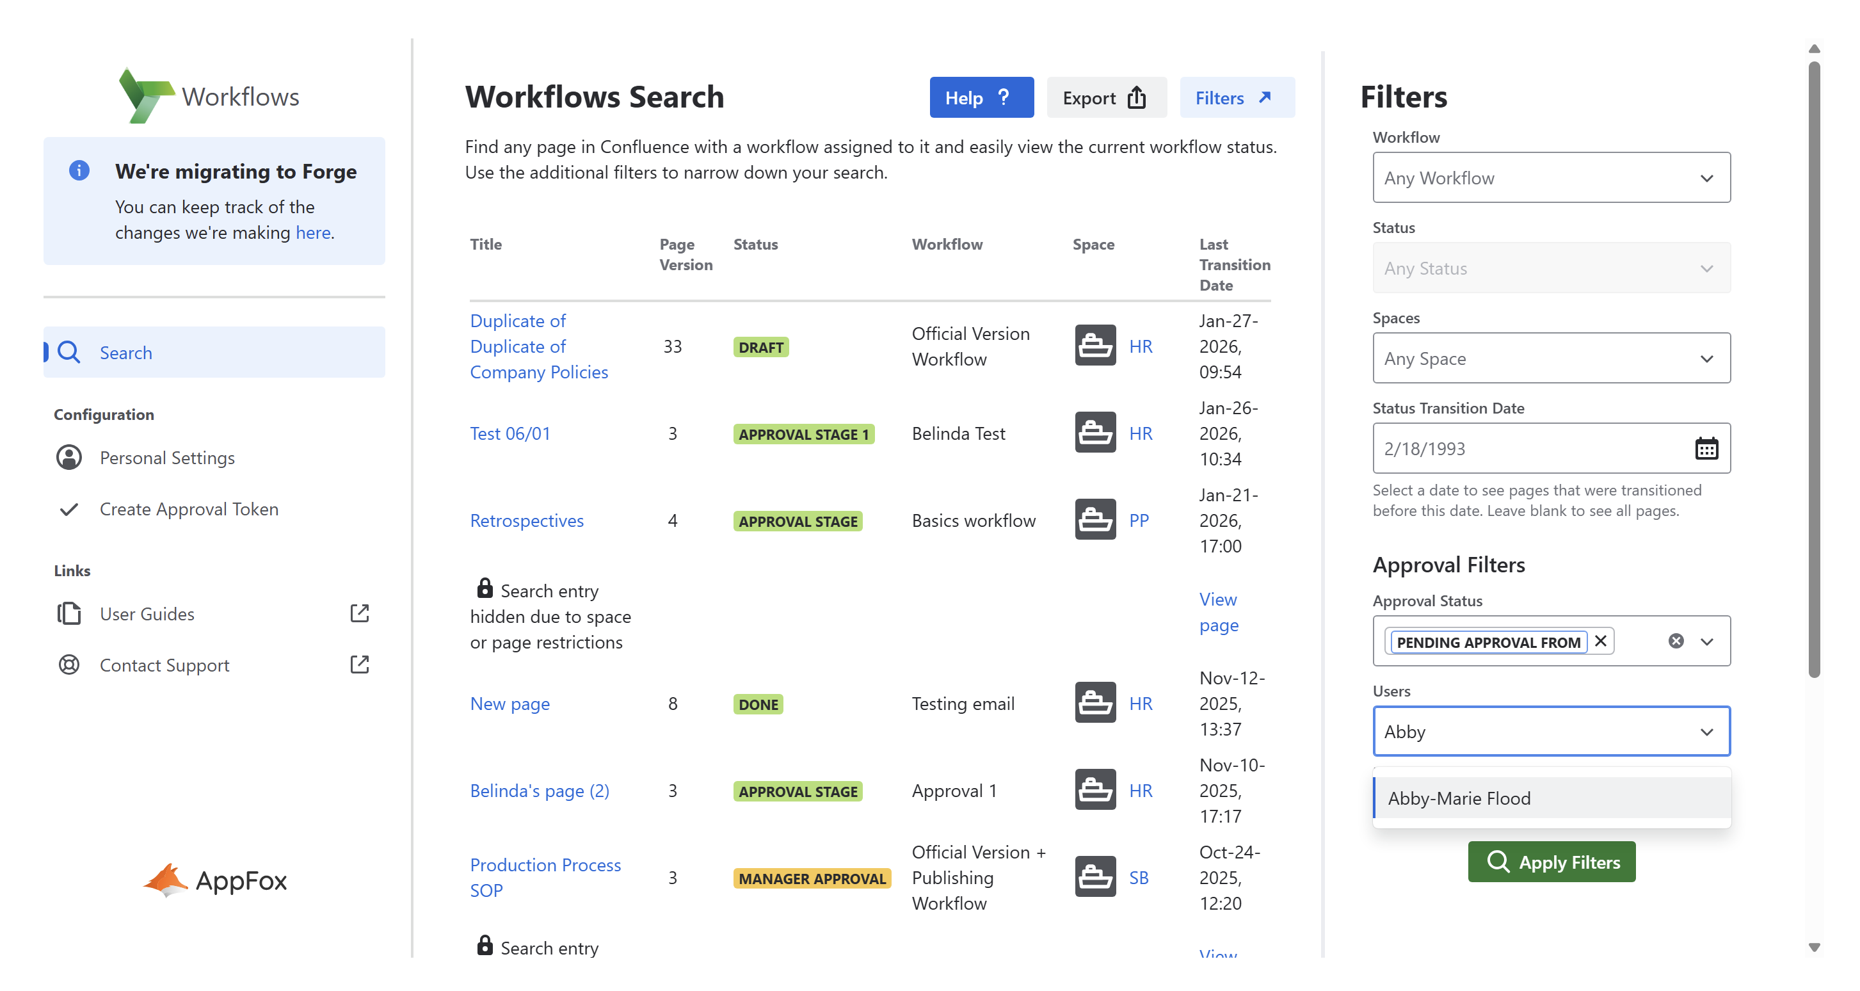Click the info icon in migration notice
Screen dimensions: 1860x991
pyautogui.click(x=79, y=170)
